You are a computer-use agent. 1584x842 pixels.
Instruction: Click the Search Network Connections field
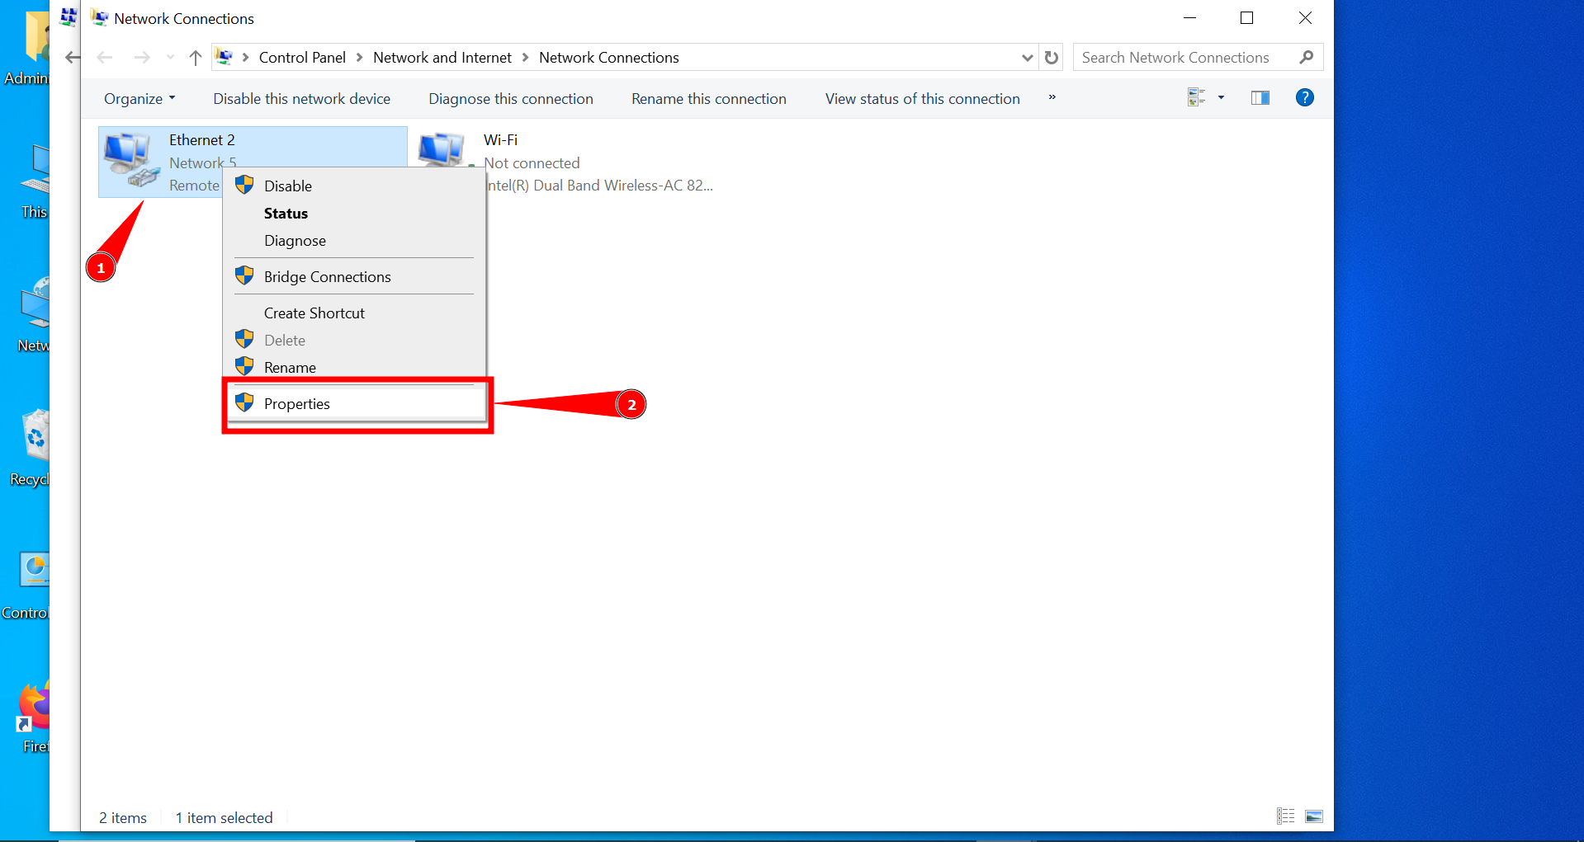tap(1198, 58)
